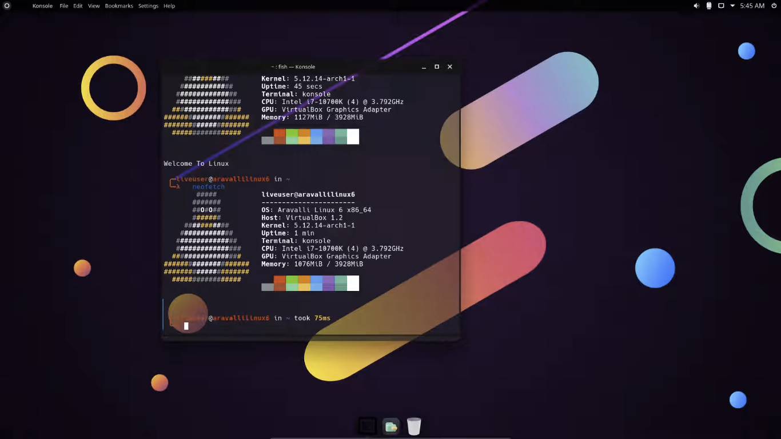Click the "Memory: 1076MiB / 3928MiB" line
Image resolution: width=781 pixels, height=439 pixels.
click(x=312, y=264)
